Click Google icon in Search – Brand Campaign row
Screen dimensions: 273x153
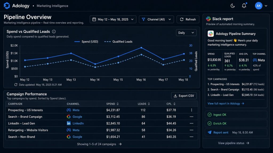(69, 117)
